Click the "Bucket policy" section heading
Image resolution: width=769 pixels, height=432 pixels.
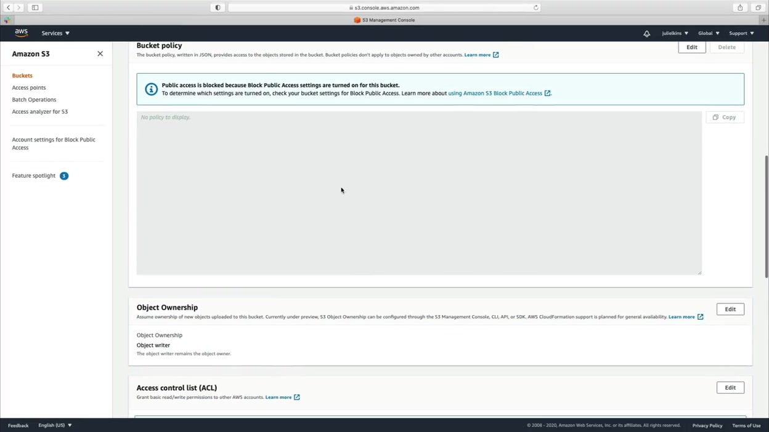(159, 46)
